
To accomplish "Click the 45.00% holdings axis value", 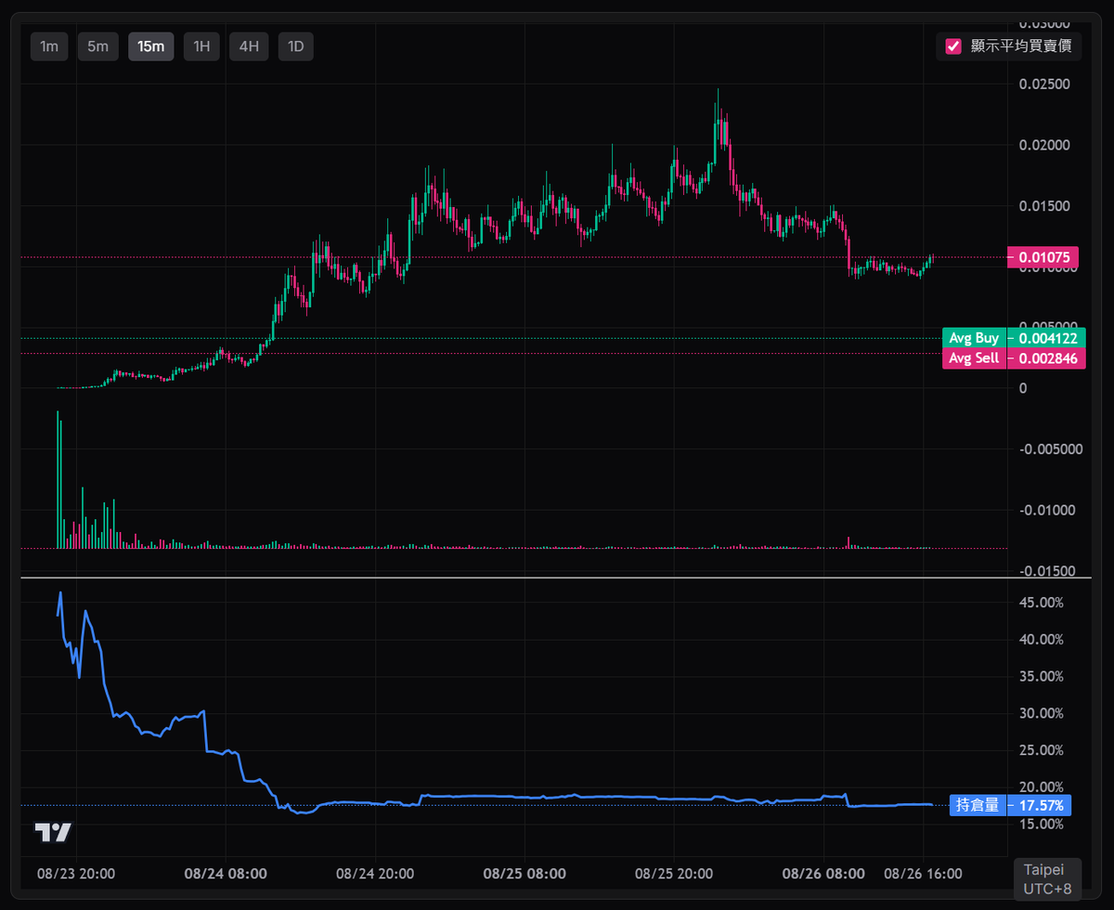I will click(1042, 603).
